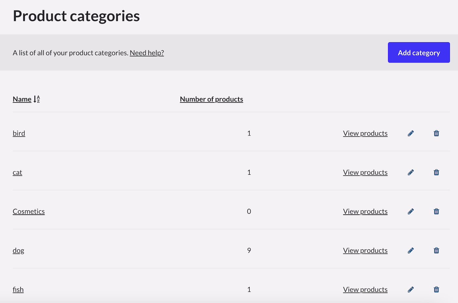
Task: Delete the fish category
Action: 436,289
